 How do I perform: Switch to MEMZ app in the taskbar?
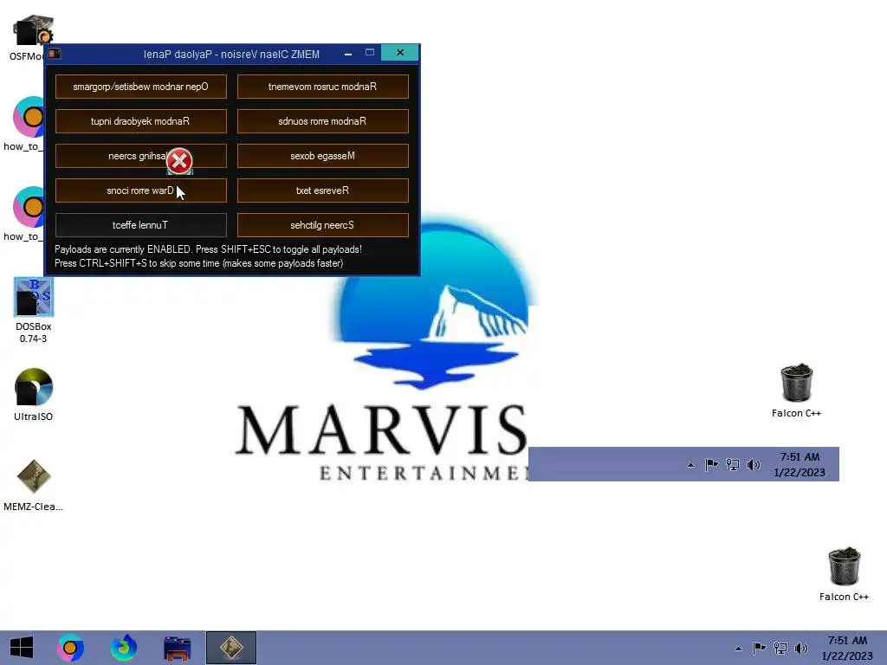point(231,648)
